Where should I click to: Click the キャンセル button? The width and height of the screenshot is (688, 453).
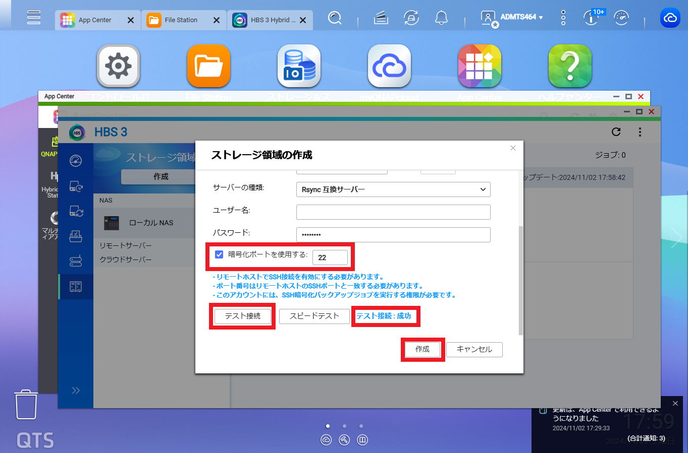pyautogui.click(x=474, y=350)
